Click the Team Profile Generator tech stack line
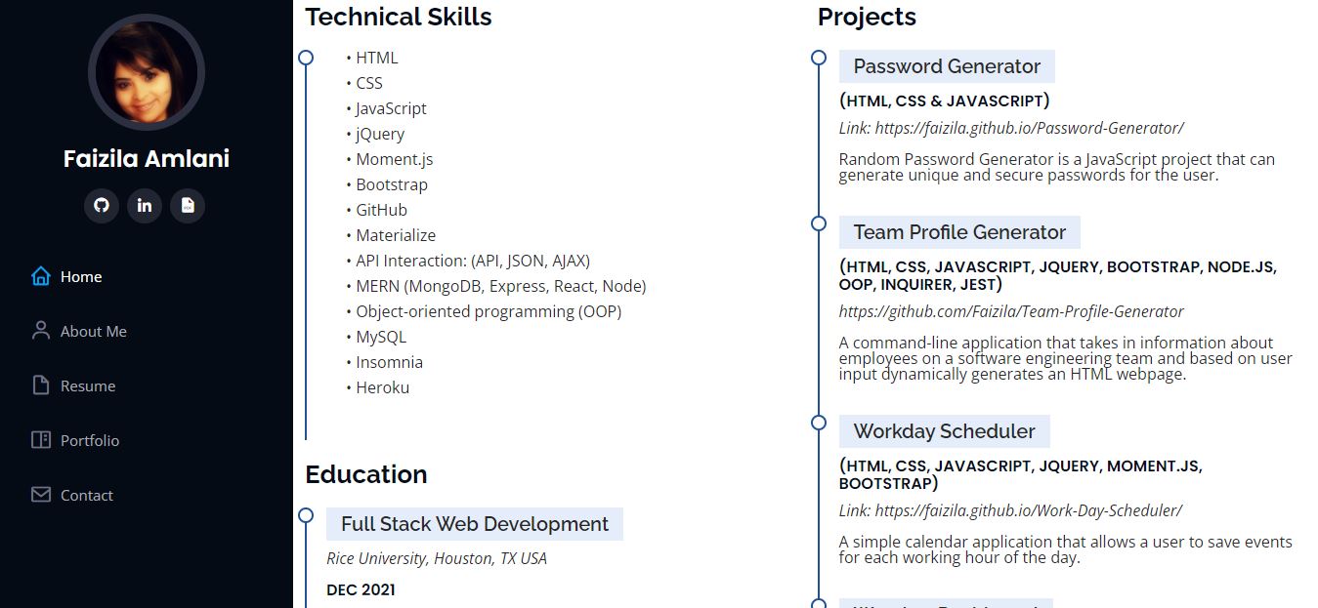Image resolution: width=1318 pixels, height=608 pixels. point(1058,275)
